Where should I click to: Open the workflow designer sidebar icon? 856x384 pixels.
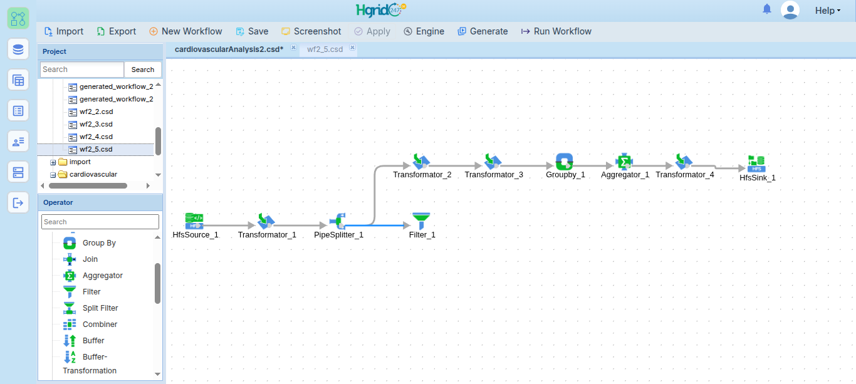(18, 18)
